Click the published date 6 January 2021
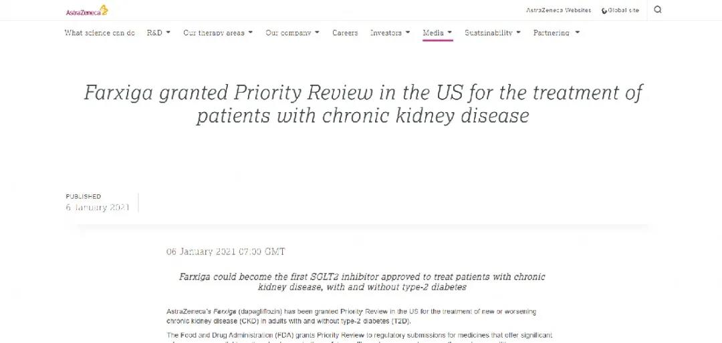This screenshot has width=722, height=343. point(98,208)
